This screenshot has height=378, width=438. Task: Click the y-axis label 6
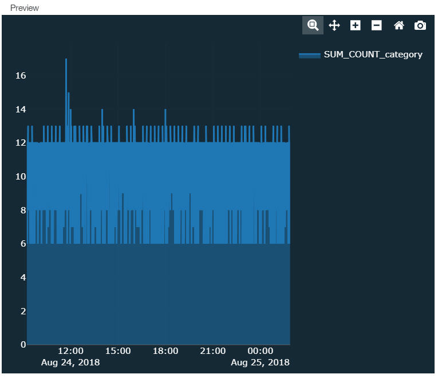pos(23,244)
